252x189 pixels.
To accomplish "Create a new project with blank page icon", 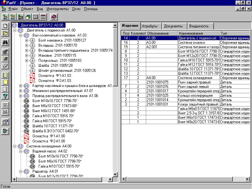I will point(5,26).
